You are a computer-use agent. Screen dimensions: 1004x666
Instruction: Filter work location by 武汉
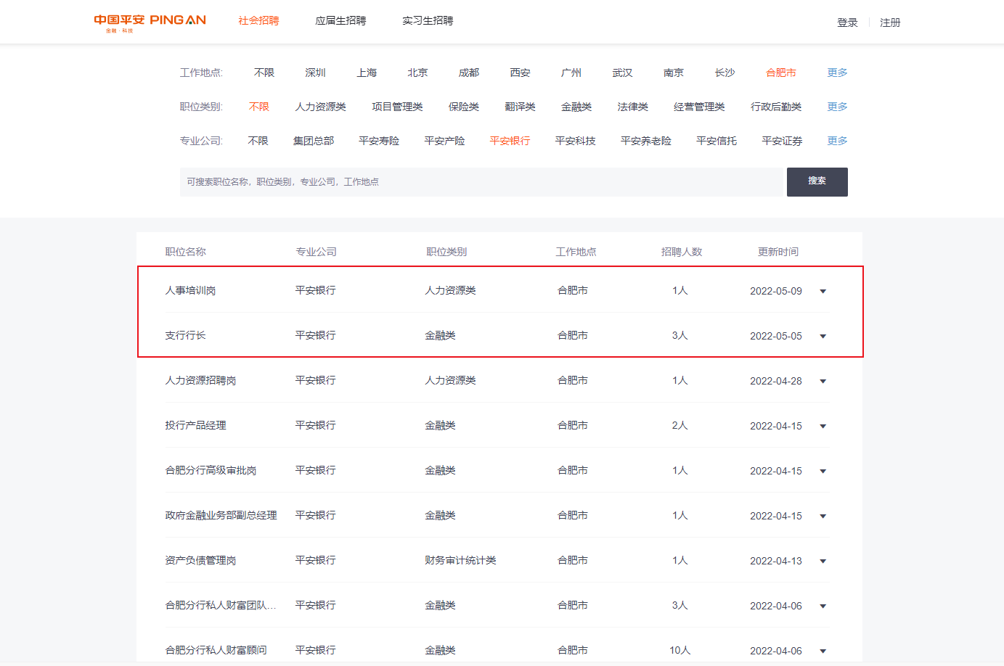(x=622, y=73)
